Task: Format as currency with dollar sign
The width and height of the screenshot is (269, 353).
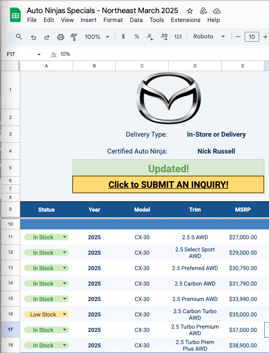Action: [123, 37]
